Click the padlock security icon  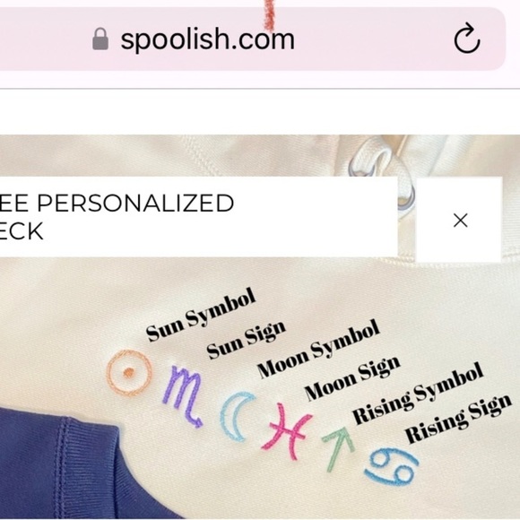point(100,39)
